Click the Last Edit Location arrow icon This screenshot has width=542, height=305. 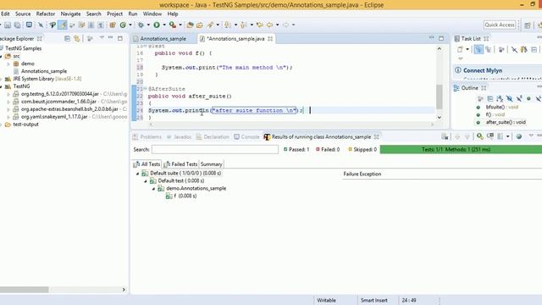point(260,25)
